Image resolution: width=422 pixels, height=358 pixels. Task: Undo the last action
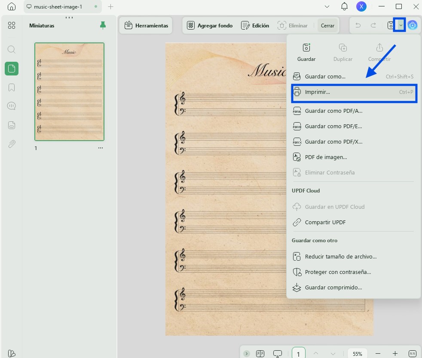point(358,25)
